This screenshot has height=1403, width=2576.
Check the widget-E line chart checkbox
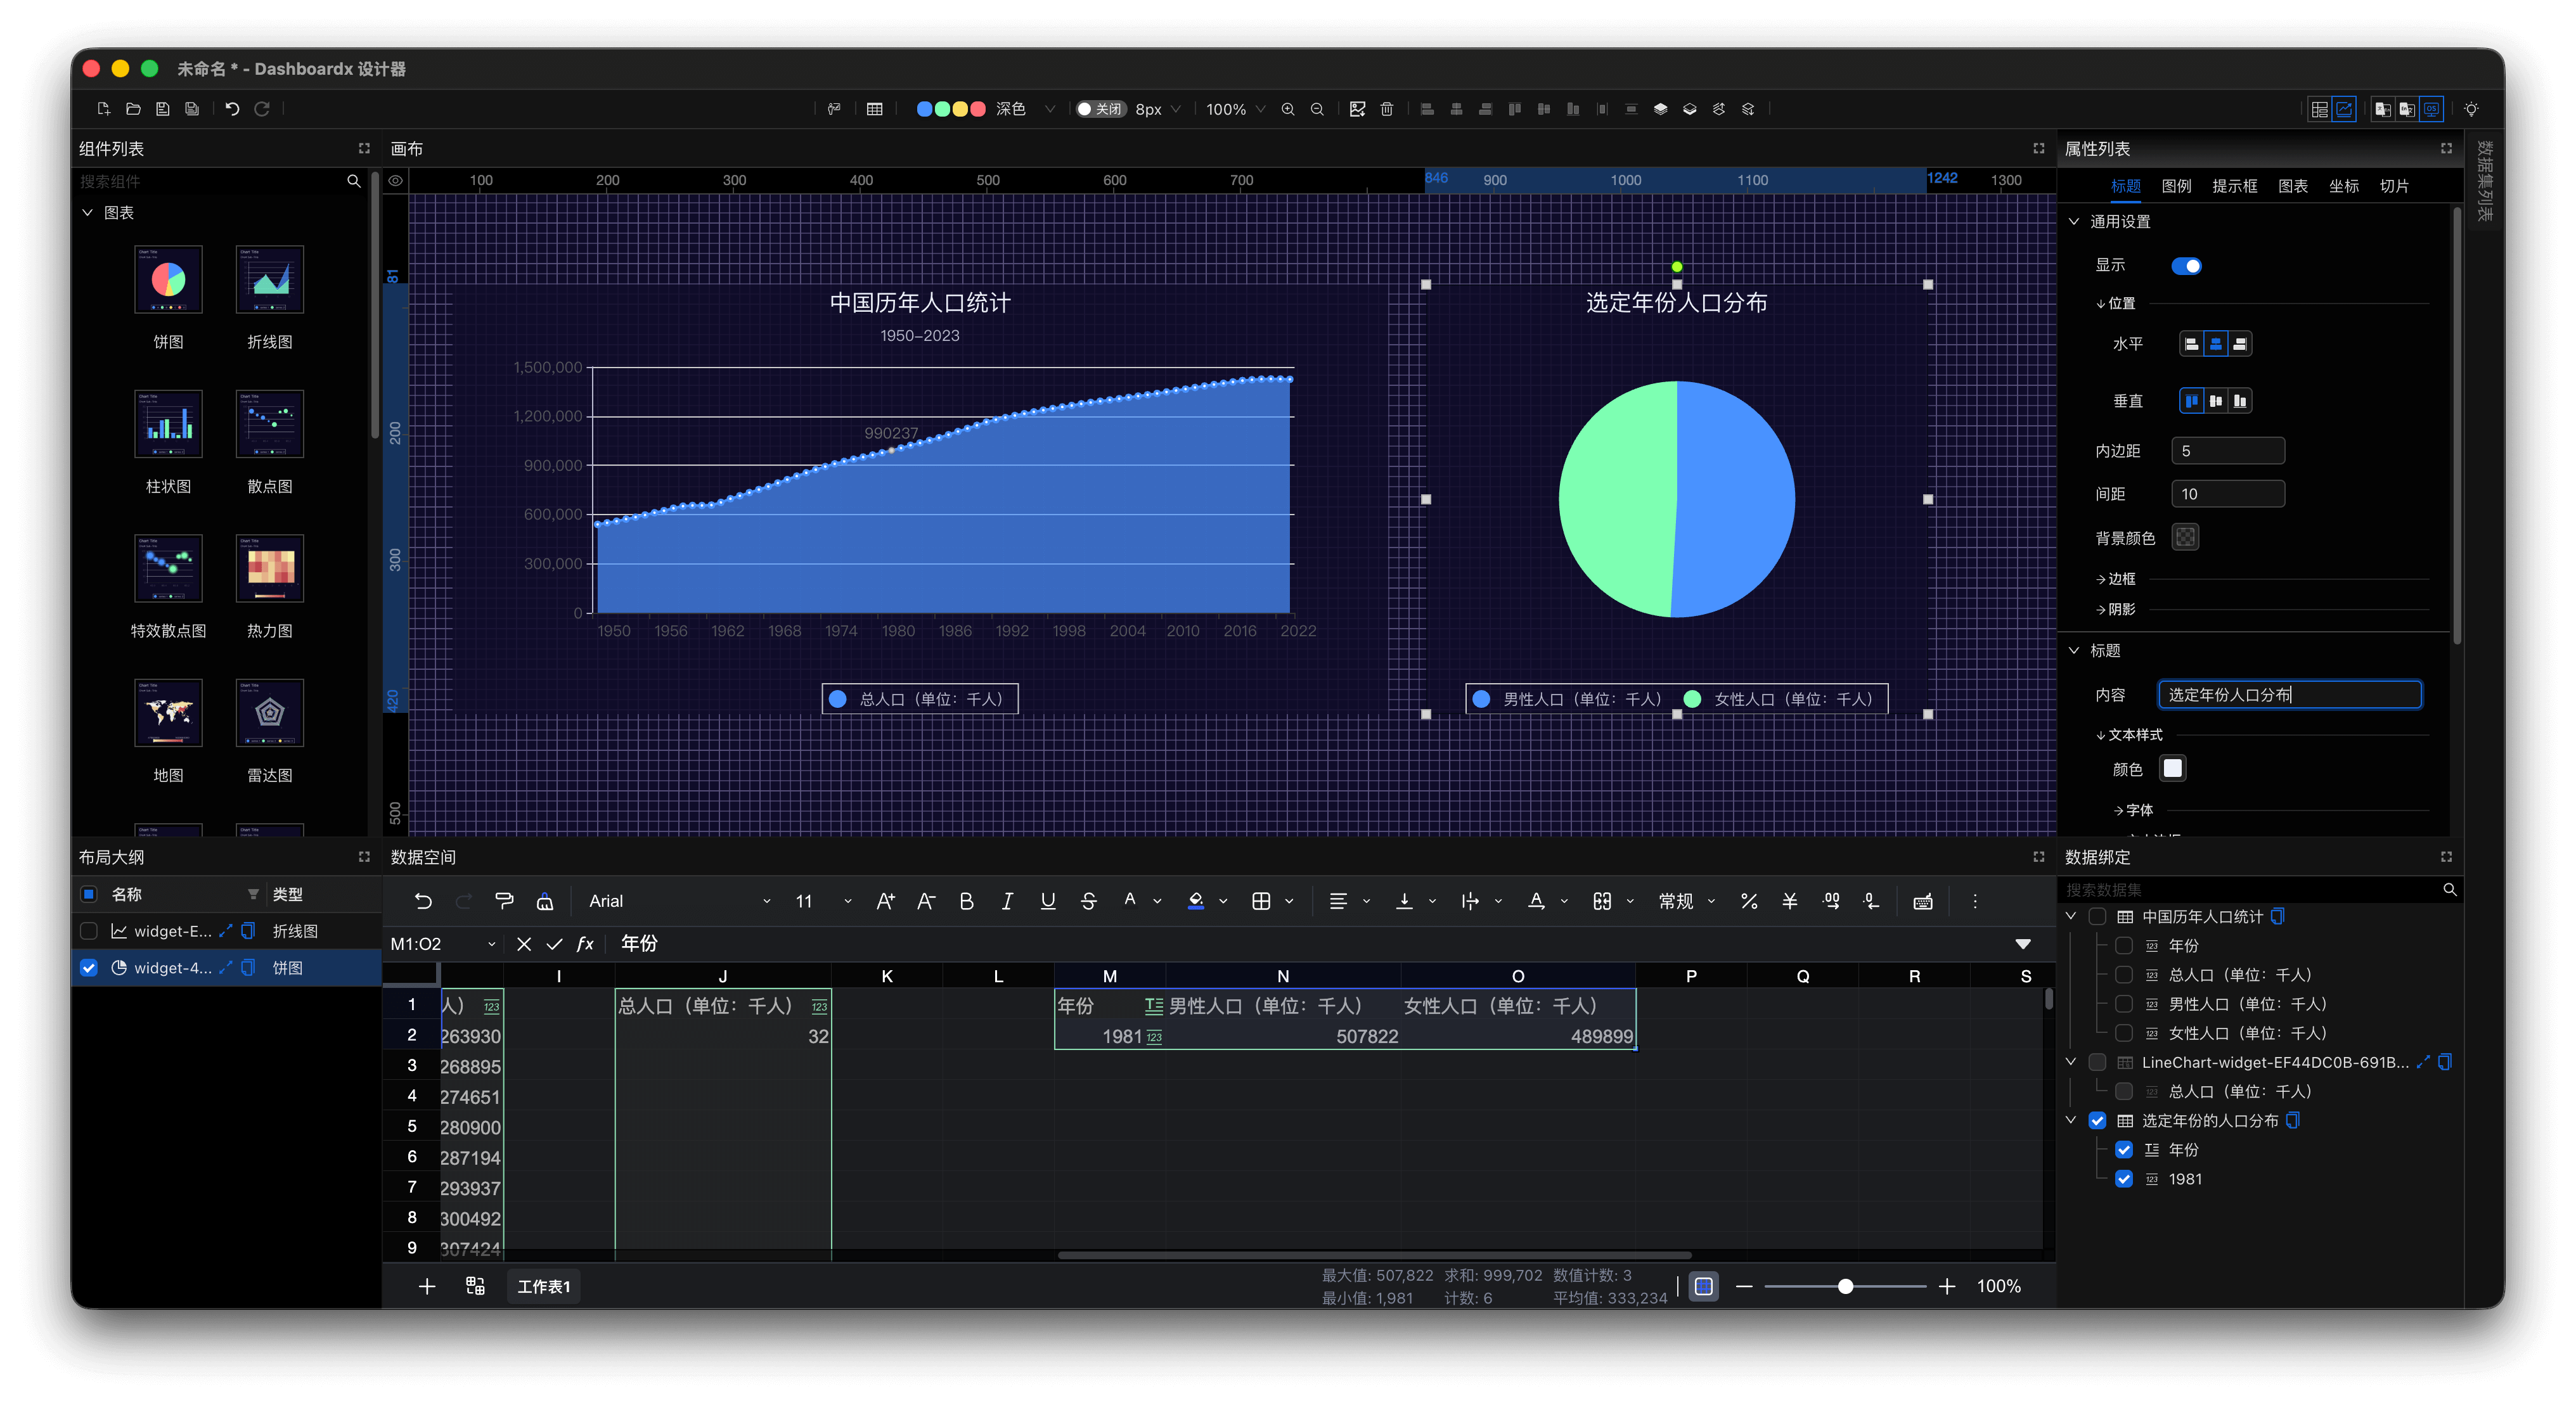89,931
